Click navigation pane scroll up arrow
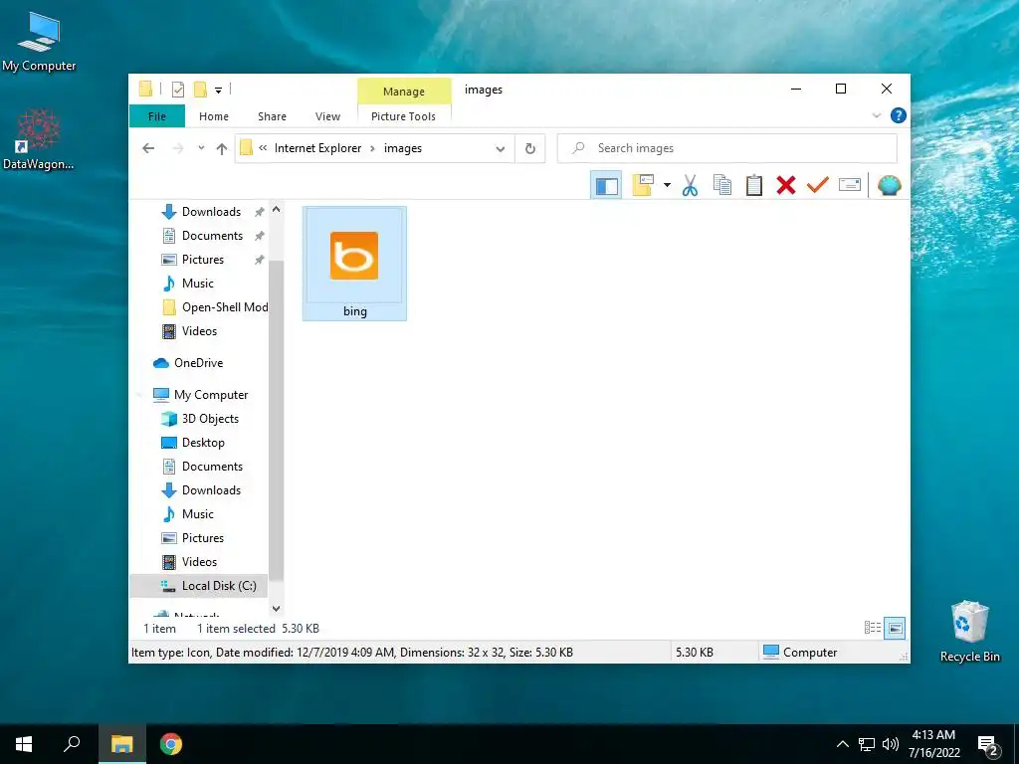Image resolution: width=1019 pixels, height=764 pixels. pos(277,209)
